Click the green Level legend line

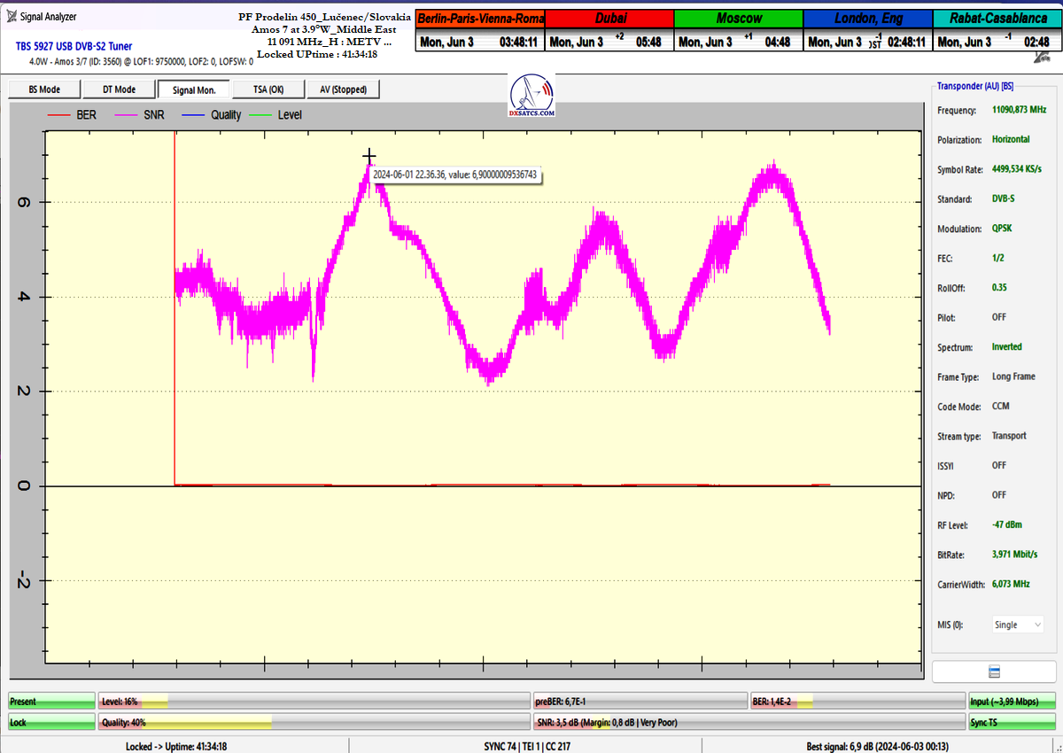click(x=260, y=115)
